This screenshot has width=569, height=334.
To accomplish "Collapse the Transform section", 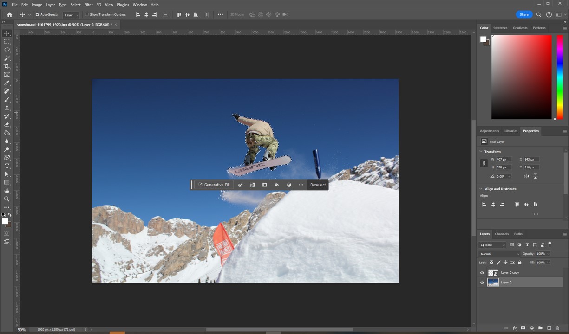I will (481, 152).
